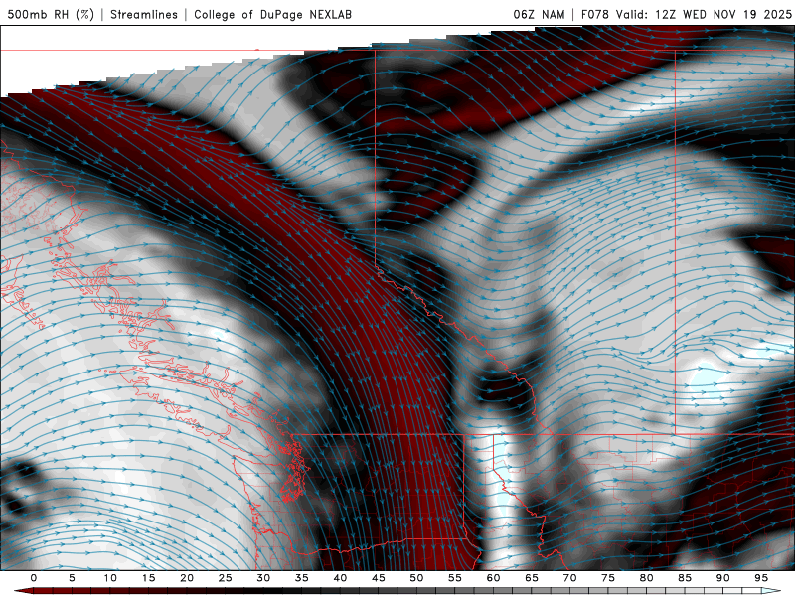This screenshot has width=795, height=596.
Task: Click the colorbar tick label "95"
Action: (761, 578)
